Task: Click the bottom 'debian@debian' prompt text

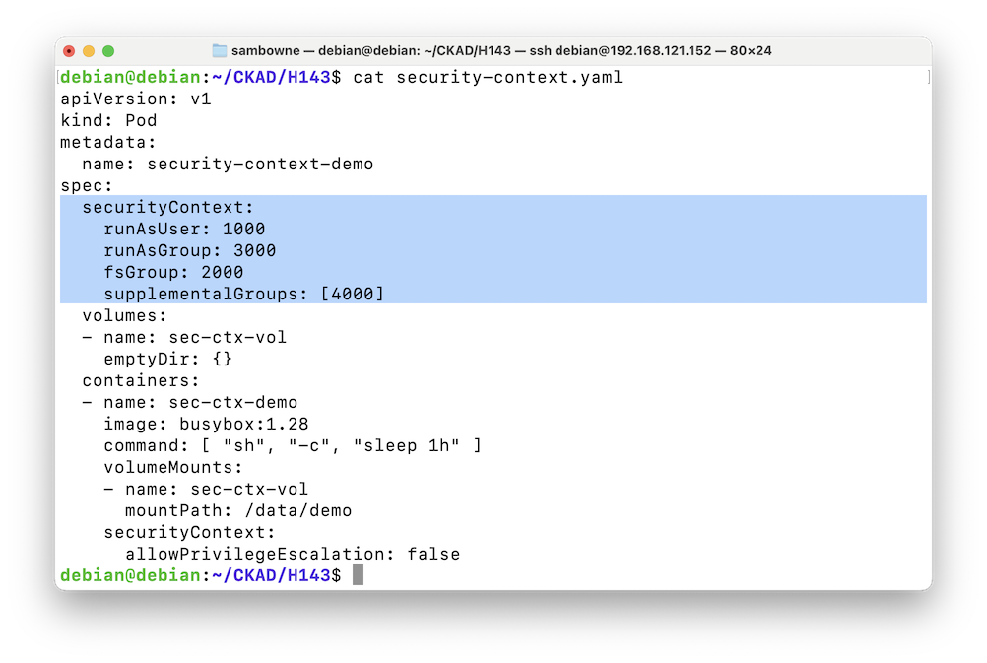Action: [130, 575]
